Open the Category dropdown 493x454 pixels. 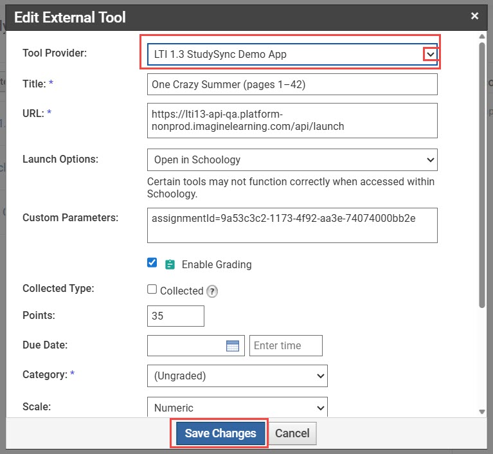pos(237,376)
